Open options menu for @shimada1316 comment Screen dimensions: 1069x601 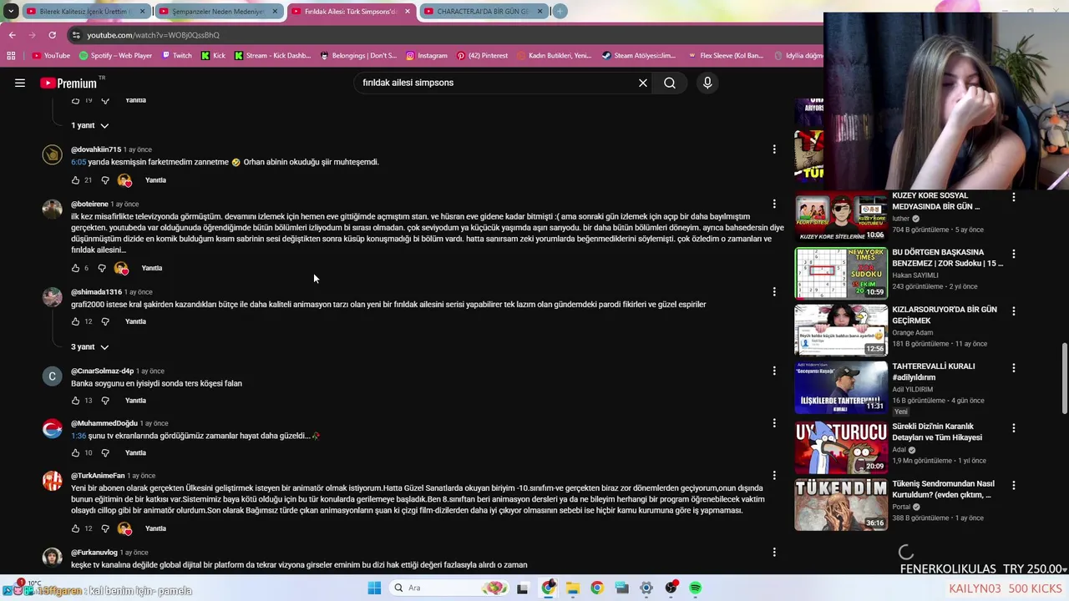[774, 291]
